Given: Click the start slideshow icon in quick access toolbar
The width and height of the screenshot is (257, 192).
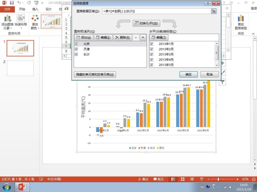Looking at the screenshot, I should [36, 3].
